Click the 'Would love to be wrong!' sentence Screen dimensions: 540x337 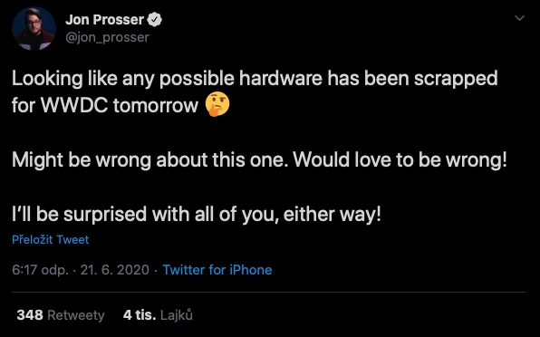(x=400, y=159)
